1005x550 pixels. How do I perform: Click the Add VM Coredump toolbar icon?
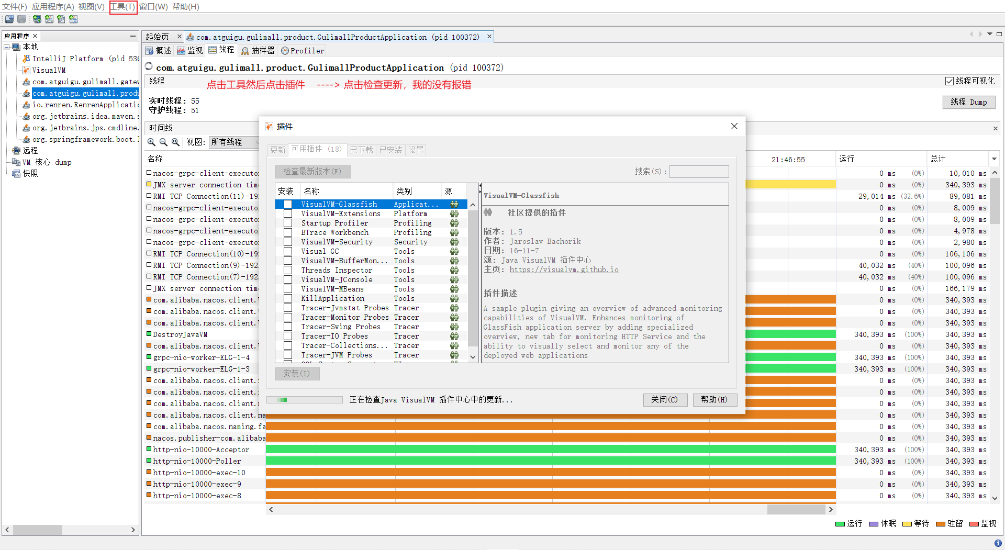pyautogui.click(x=61, y=19)
